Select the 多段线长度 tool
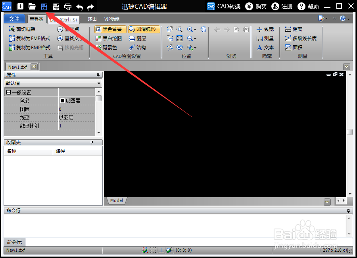 (301, 38)
